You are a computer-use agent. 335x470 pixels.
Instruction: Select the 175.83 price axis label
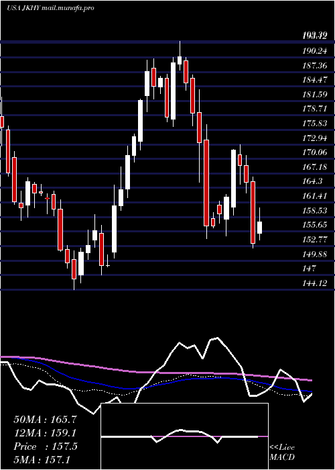click(315, 124)
